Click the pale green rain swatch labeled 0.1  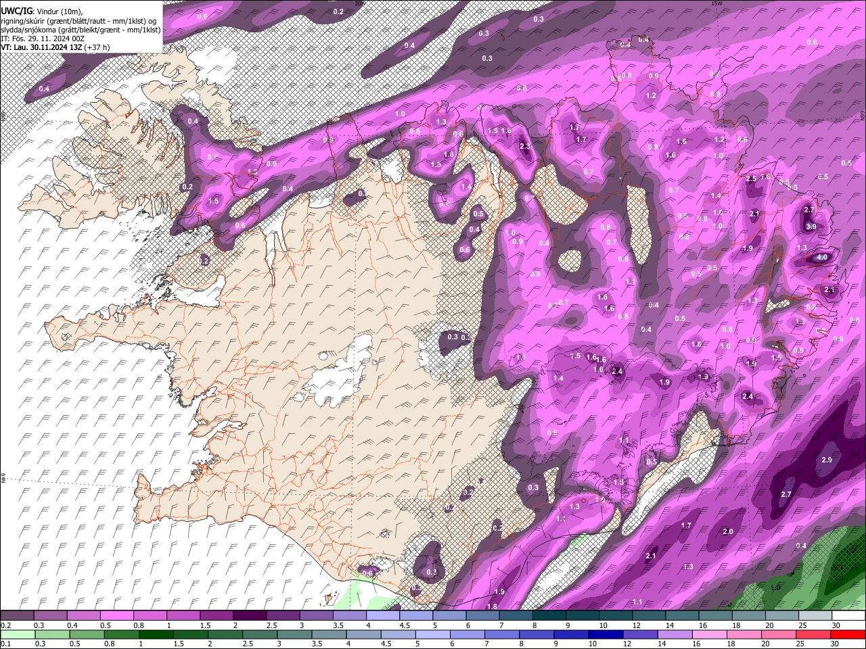pos(18,635)
